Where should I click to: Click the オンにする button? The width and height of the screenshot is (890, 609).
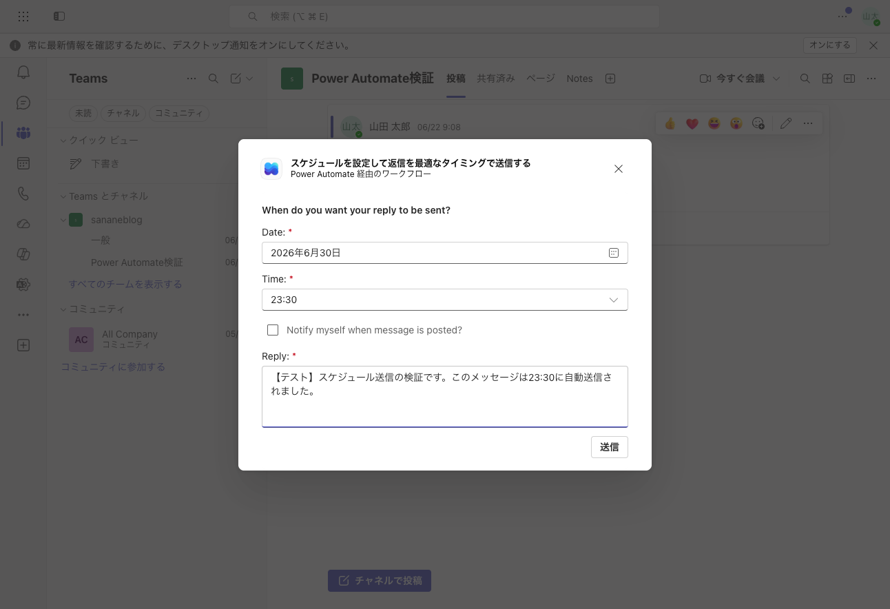[830, 45]
